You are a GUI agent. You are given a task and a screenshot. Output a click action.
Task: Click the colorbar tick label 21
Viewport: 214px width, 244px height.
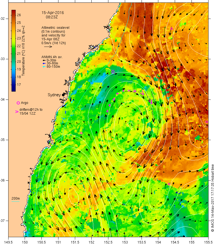coord(19,54)
